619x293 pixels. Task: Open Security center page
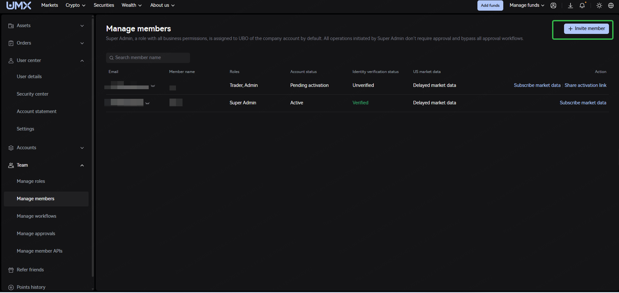pyautogui.click(x=33, y=94)
